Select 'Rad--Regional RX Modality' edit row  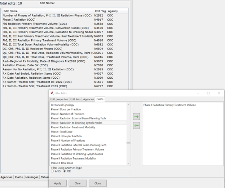(x=65, y=61)
